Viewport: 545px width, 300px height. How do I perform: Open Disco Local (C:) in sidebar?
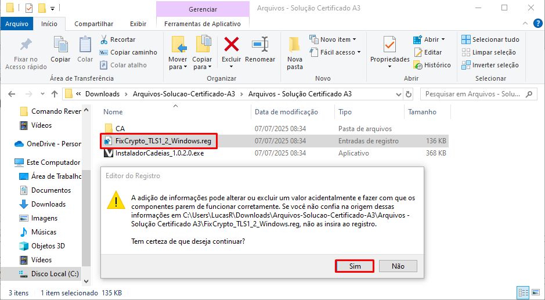pos(55,274)
